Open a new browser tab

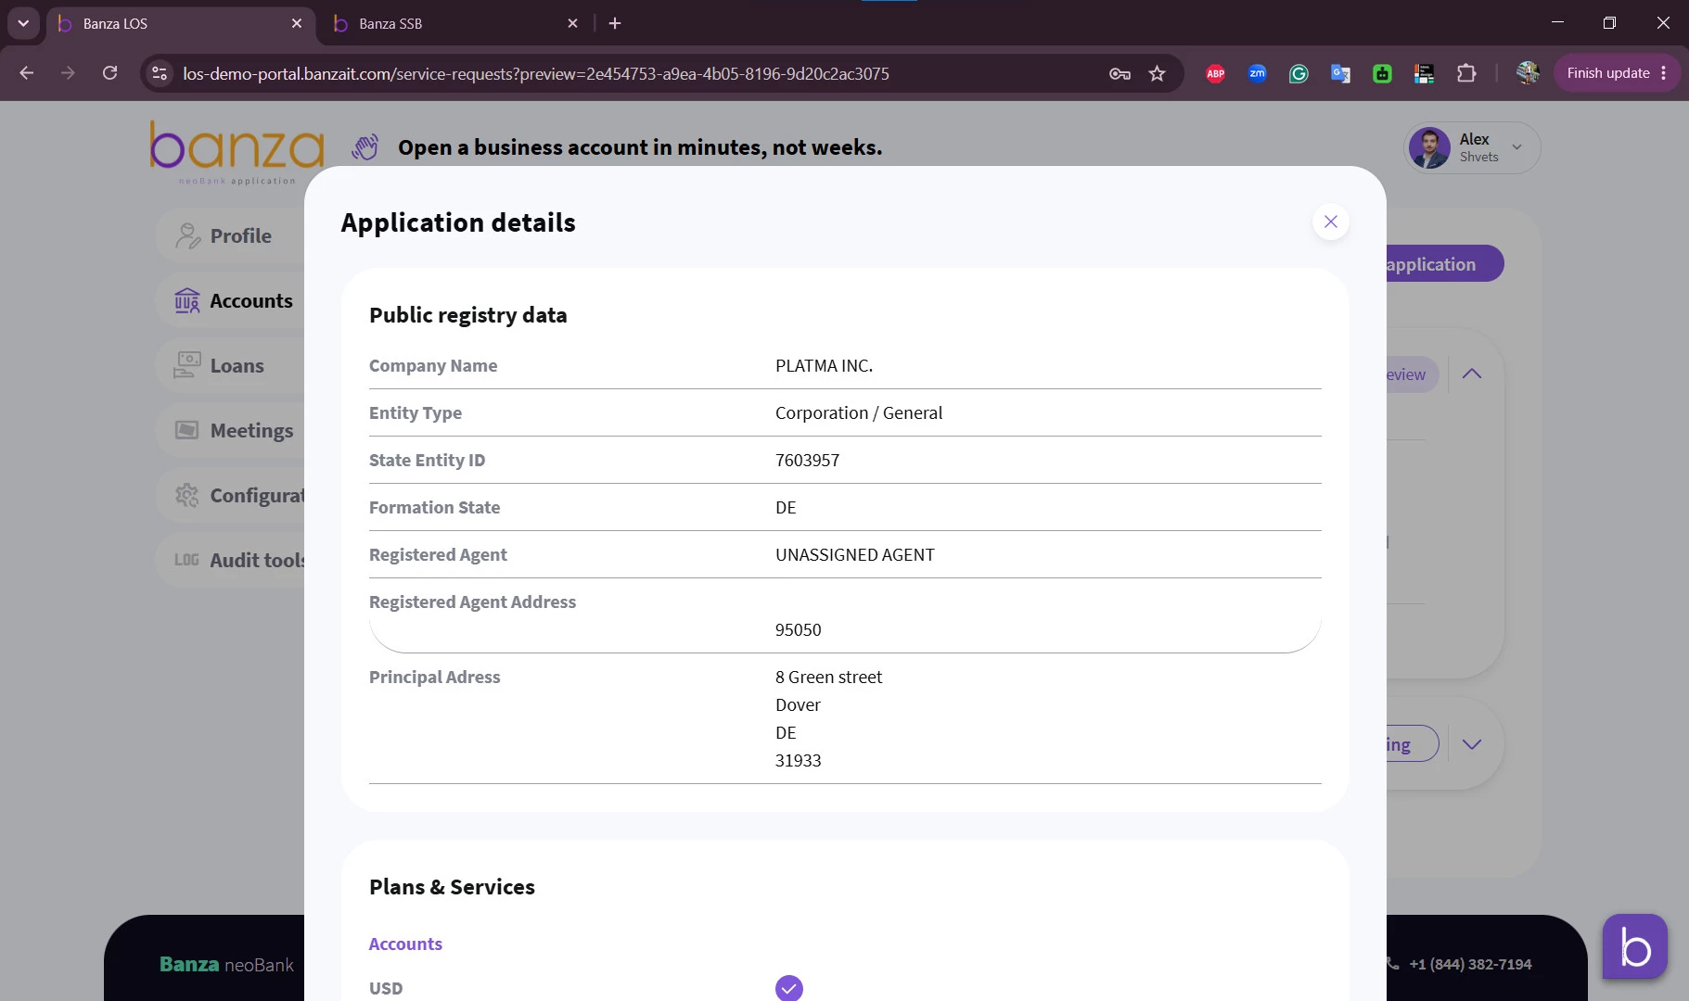click(x=615, y=23)
